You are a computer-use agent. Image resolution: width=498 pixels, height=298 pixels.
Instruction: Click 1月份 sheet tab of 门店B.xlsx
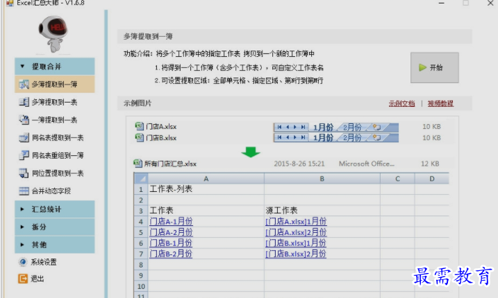pos(323,138)
